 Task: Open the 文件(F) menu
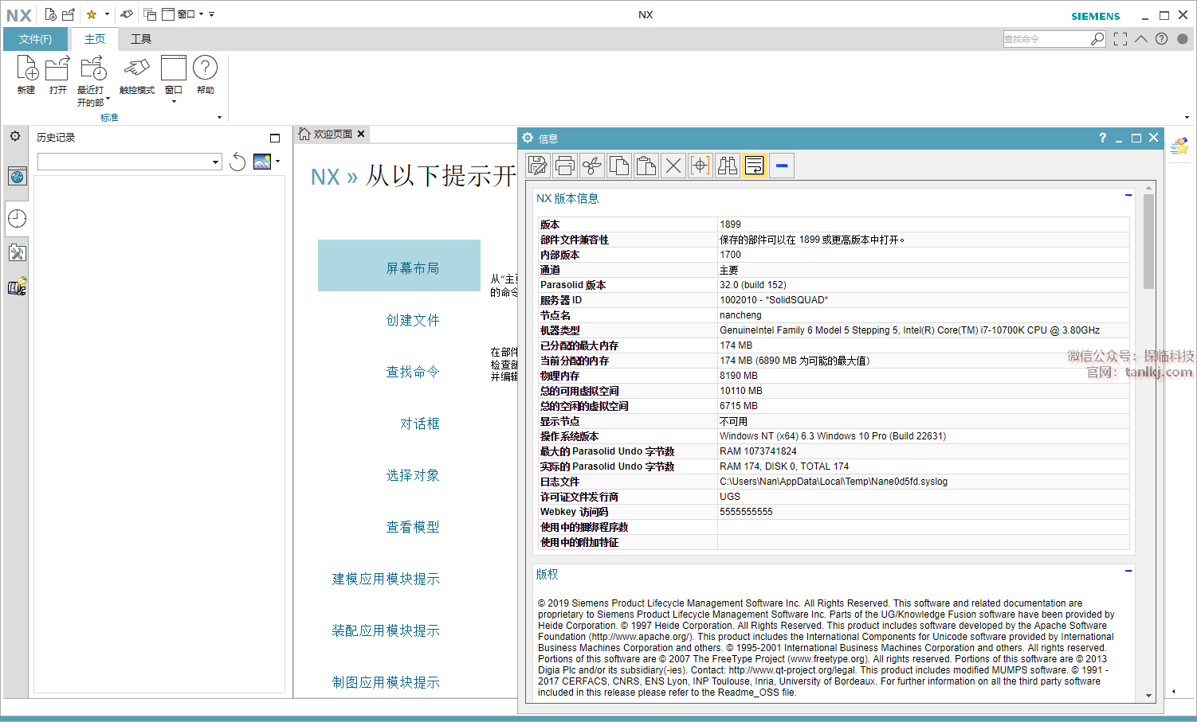(36, 39)
